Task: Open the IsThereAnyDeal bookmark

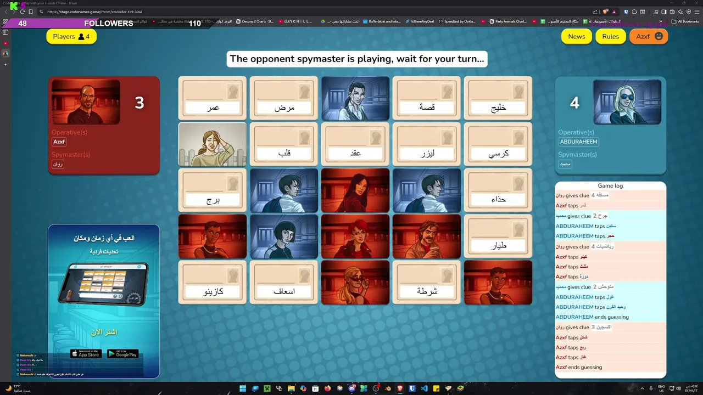Action: point(419,21)
